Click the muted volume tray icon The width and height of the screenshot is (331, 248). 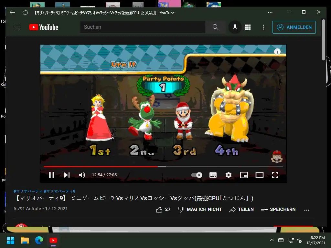pos(299,240)
